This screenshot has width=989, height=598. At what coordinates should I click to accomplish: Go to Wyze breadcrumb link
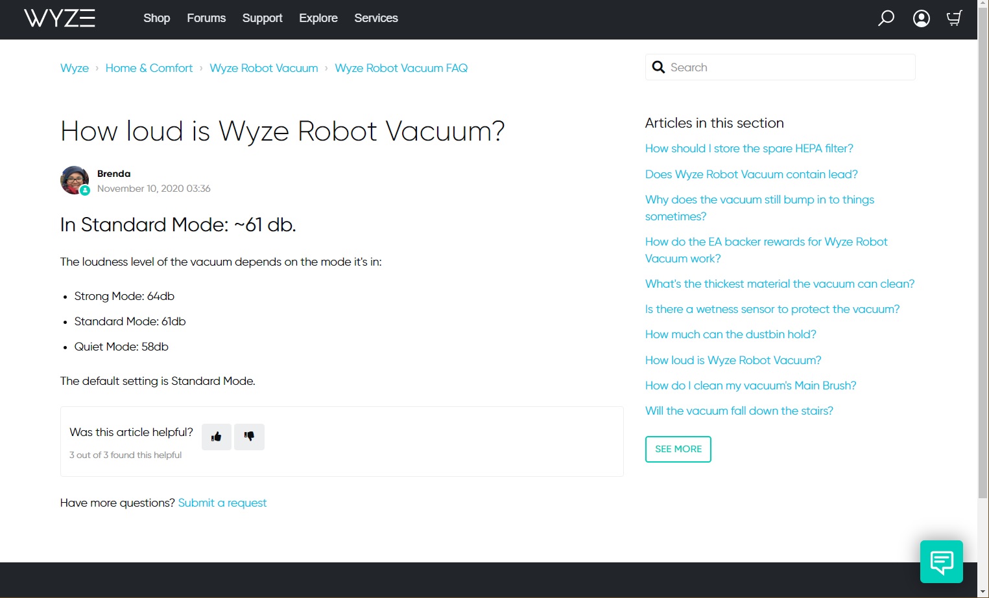75,68
